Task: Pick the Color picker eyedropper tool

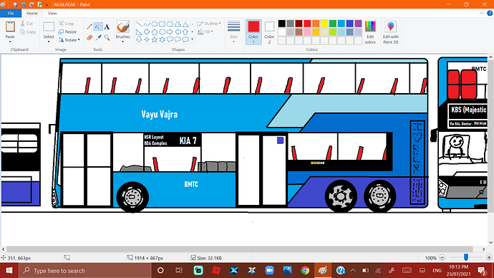Action: pos(98,37)
